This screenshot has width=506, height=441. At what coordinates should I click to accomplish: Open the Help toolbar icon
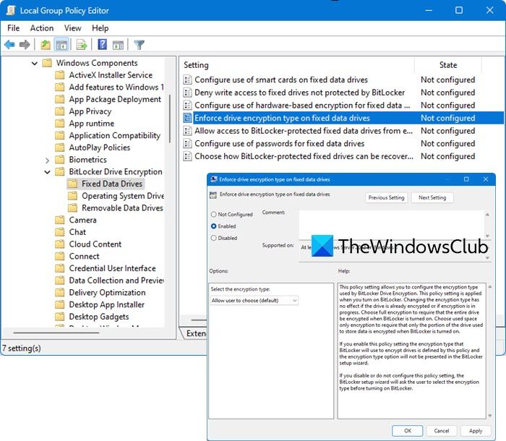[x=103, y=44]
